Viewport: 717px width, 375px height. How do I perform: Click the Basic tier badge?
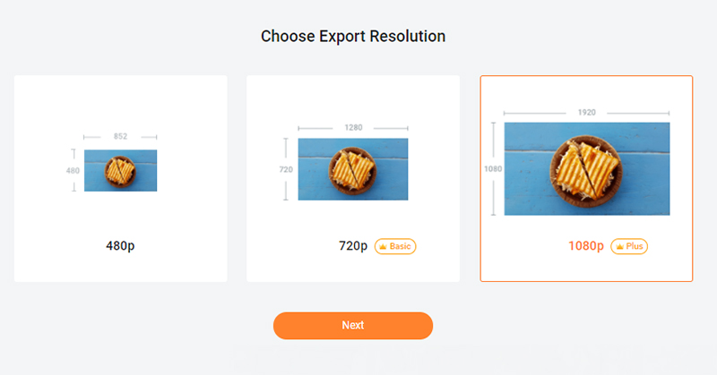point(395,246)
